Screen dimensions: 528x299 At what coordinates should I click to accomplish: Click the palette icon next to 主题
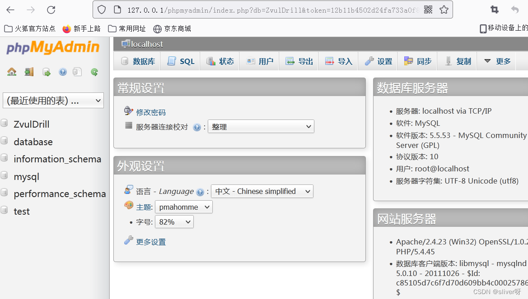(128, 206)
